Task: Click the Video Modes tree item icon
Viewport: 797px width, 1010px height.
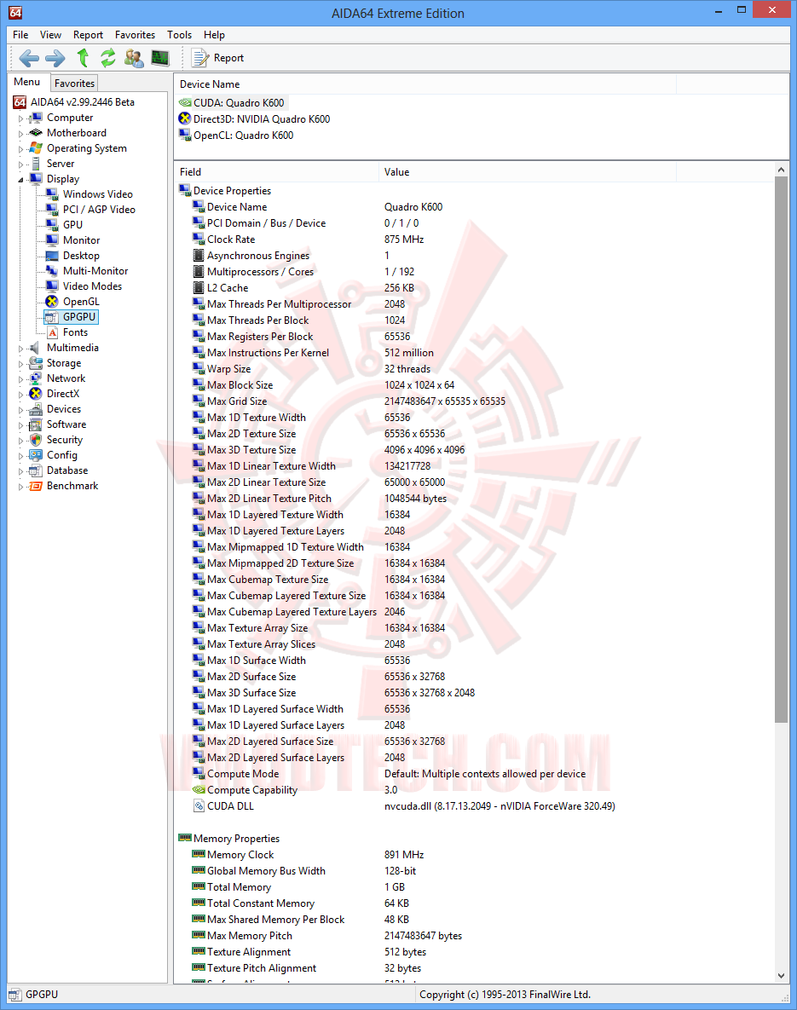Action: (52, 286)
